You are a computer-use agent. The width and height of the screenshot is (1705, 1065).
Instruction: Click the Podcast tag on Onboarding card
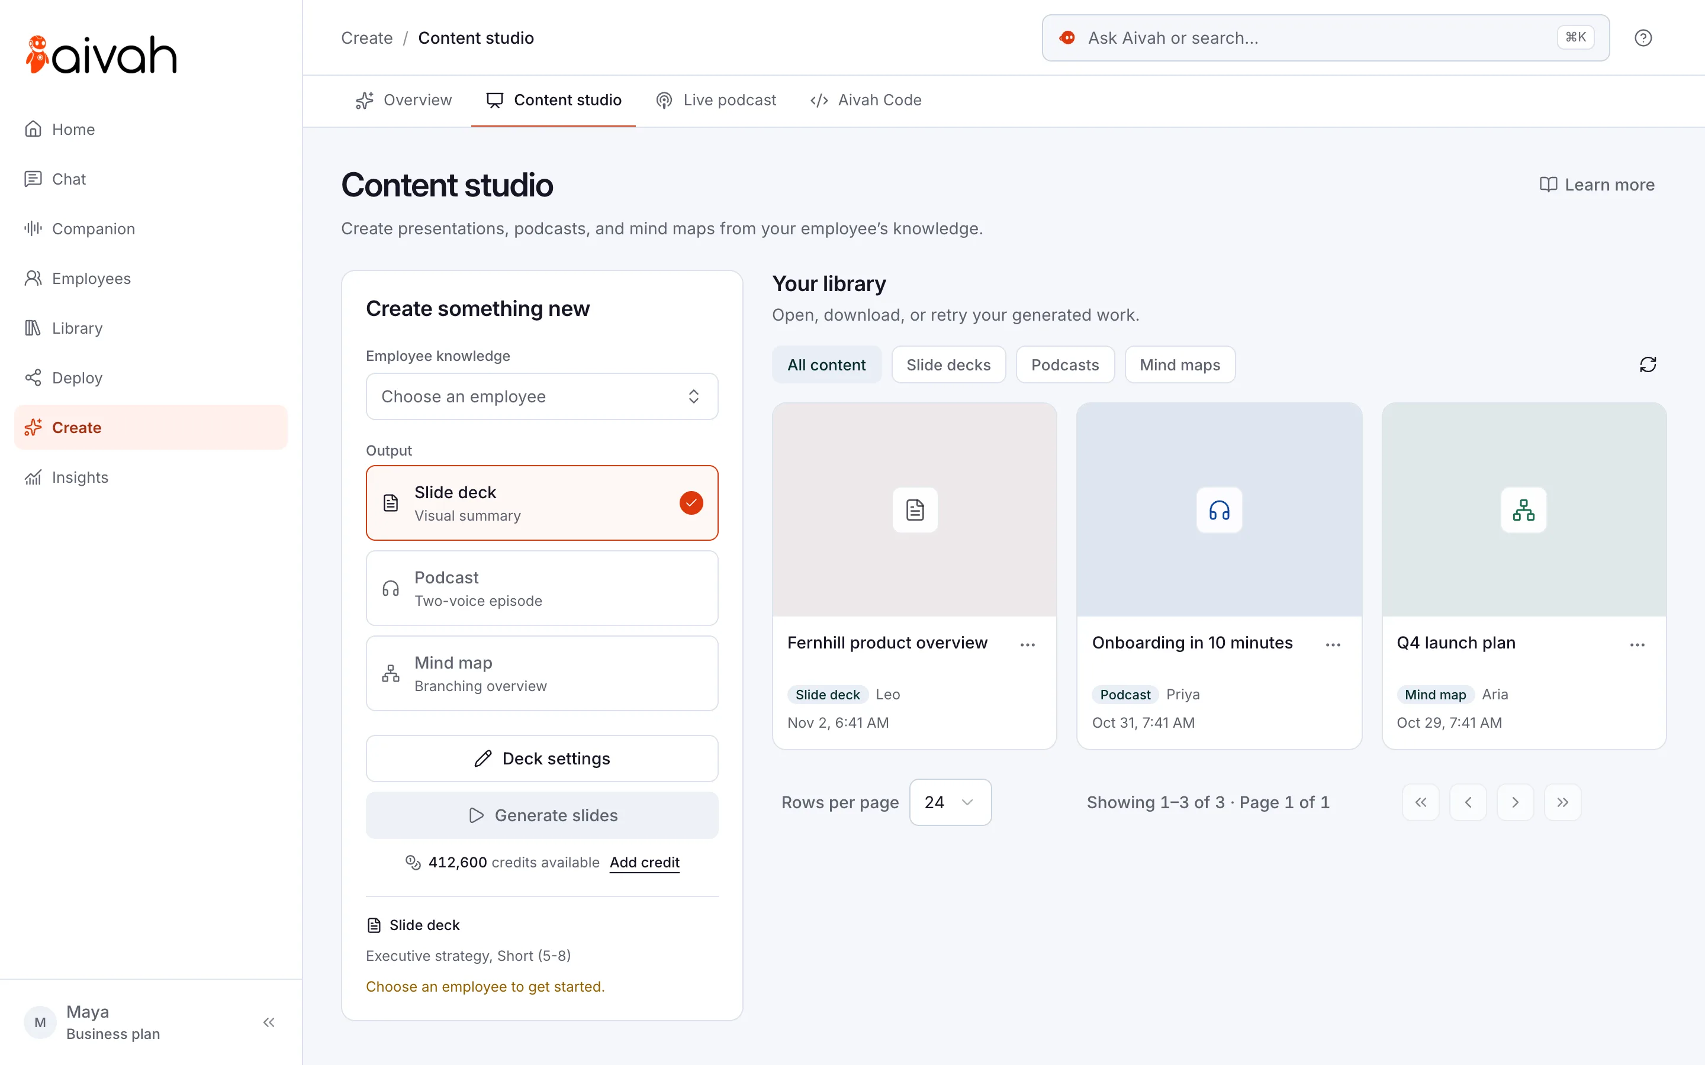tap(1125, 695)
